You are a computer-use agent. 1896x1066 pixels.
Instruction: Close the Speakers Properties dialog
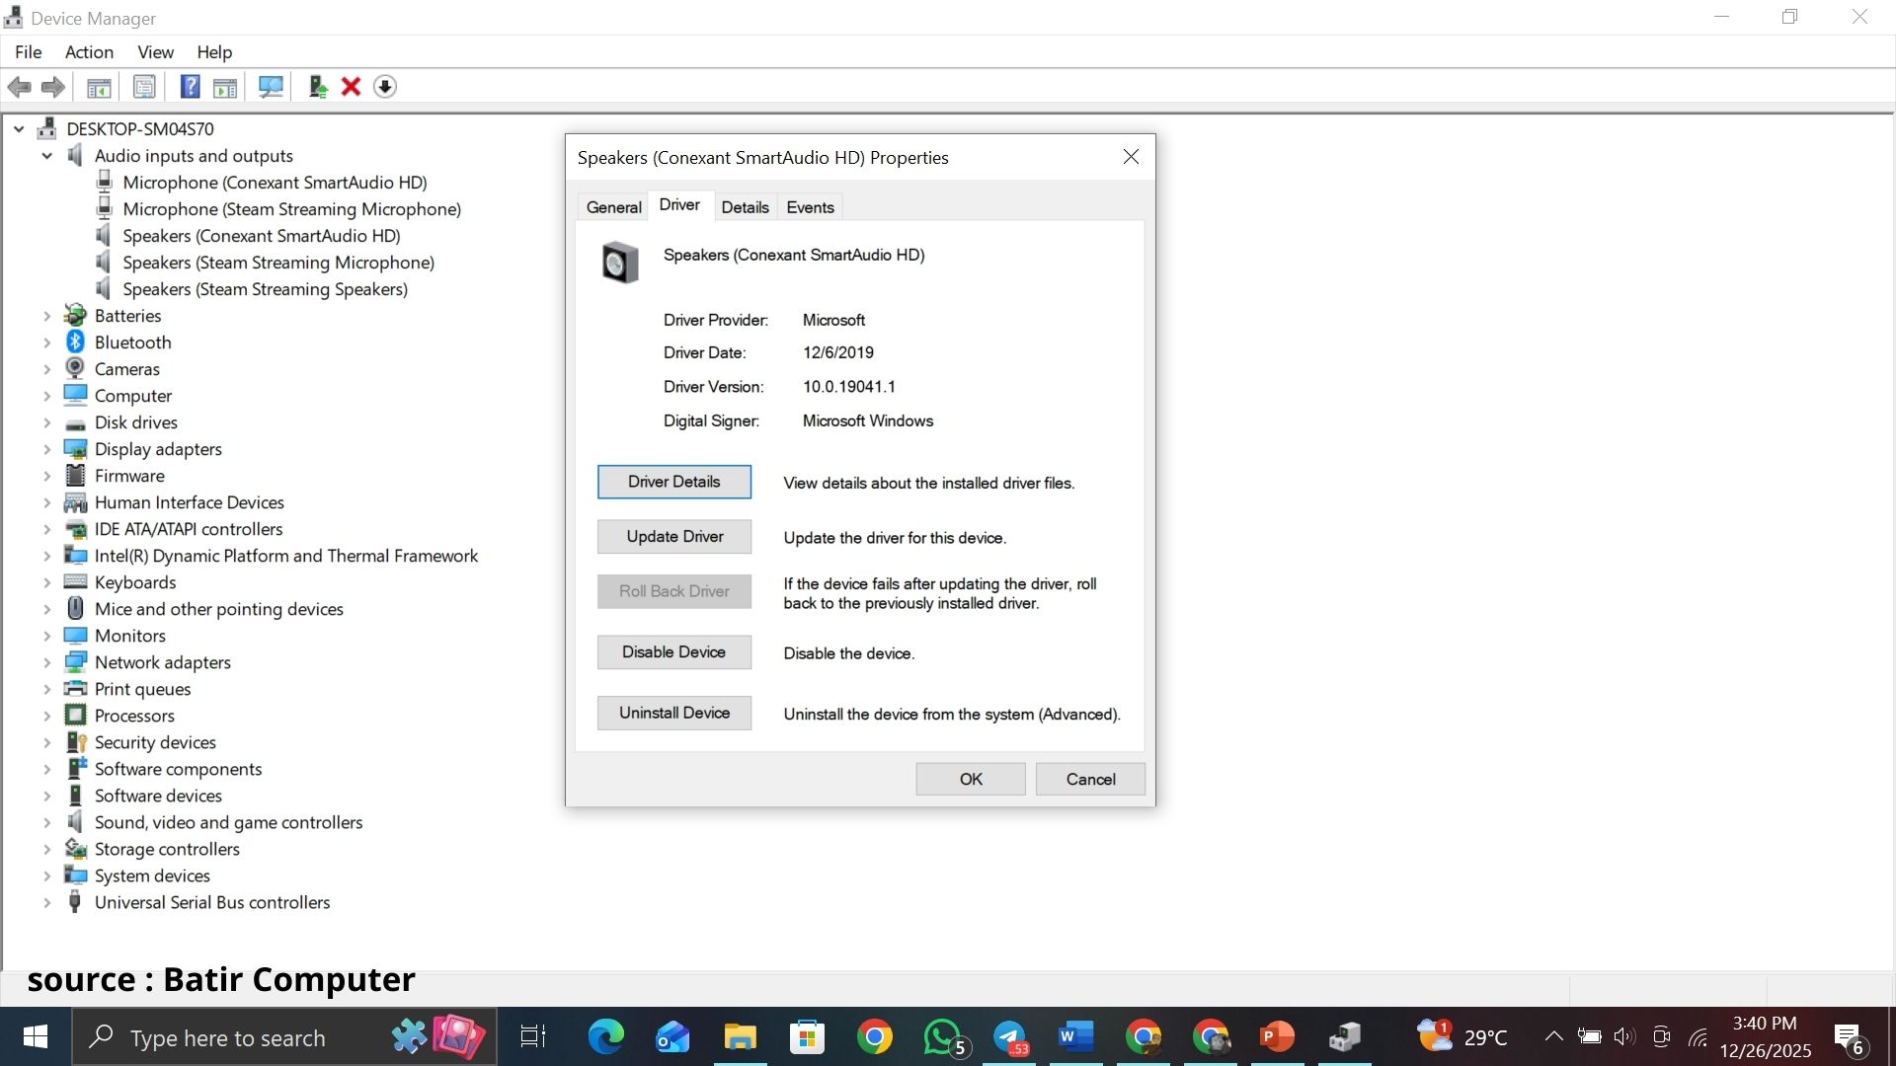coord(1131,157)
